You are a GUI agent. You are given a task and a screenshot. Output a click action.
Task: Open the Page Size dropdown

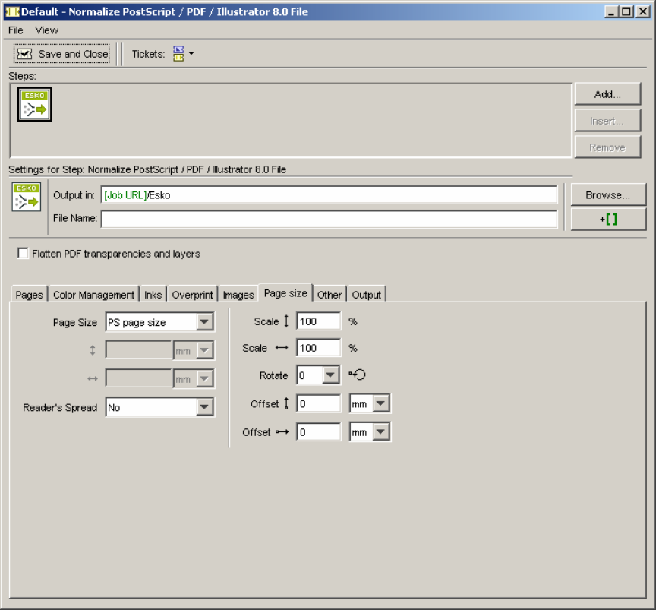pos(204,322)
